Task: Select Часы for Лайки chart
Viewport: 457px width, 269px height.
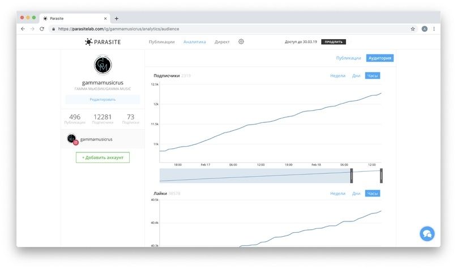Action: click(373, 194)
